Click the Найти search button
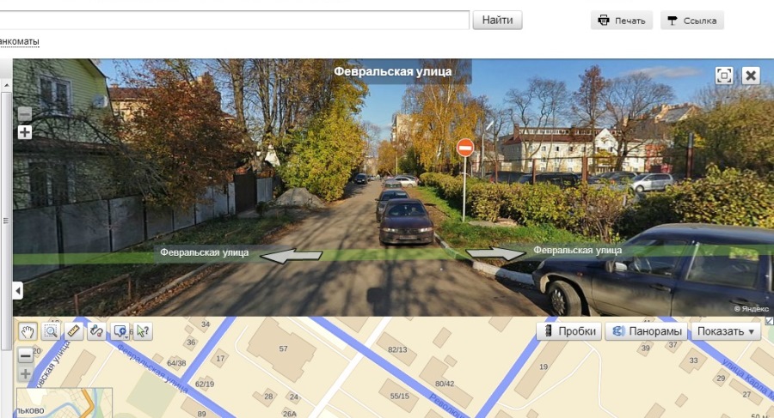Screen dimensions: 774x418 [497, 21]
